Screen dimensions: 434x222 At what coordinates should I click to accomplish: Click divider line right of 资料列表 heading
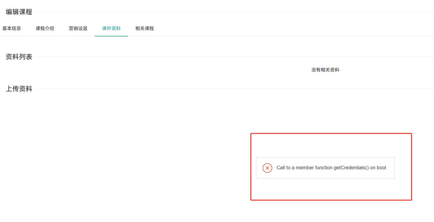point(233,57)
